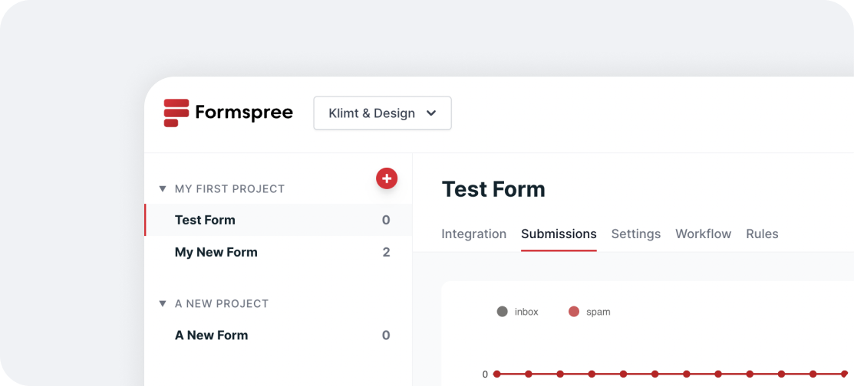Toggle the spam legend red dot
The image size is (854, 386).
point(574,312)
